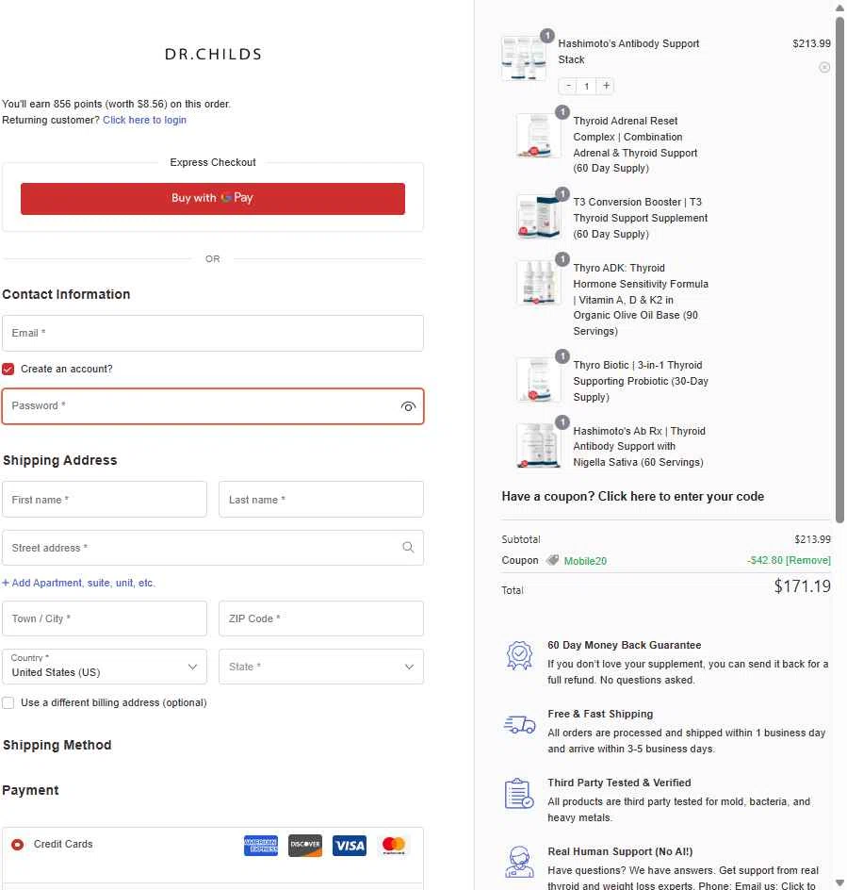Open Hashimoto's Ab Rx product thumbnail

538,445
